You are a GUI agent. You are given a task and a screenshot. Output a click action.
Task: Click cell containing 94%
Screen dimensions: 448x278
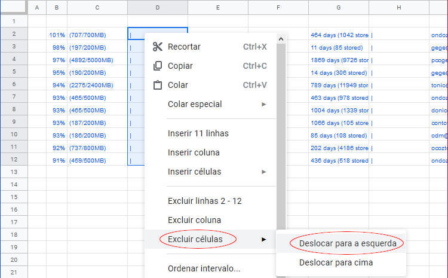[x=57, y=85]
